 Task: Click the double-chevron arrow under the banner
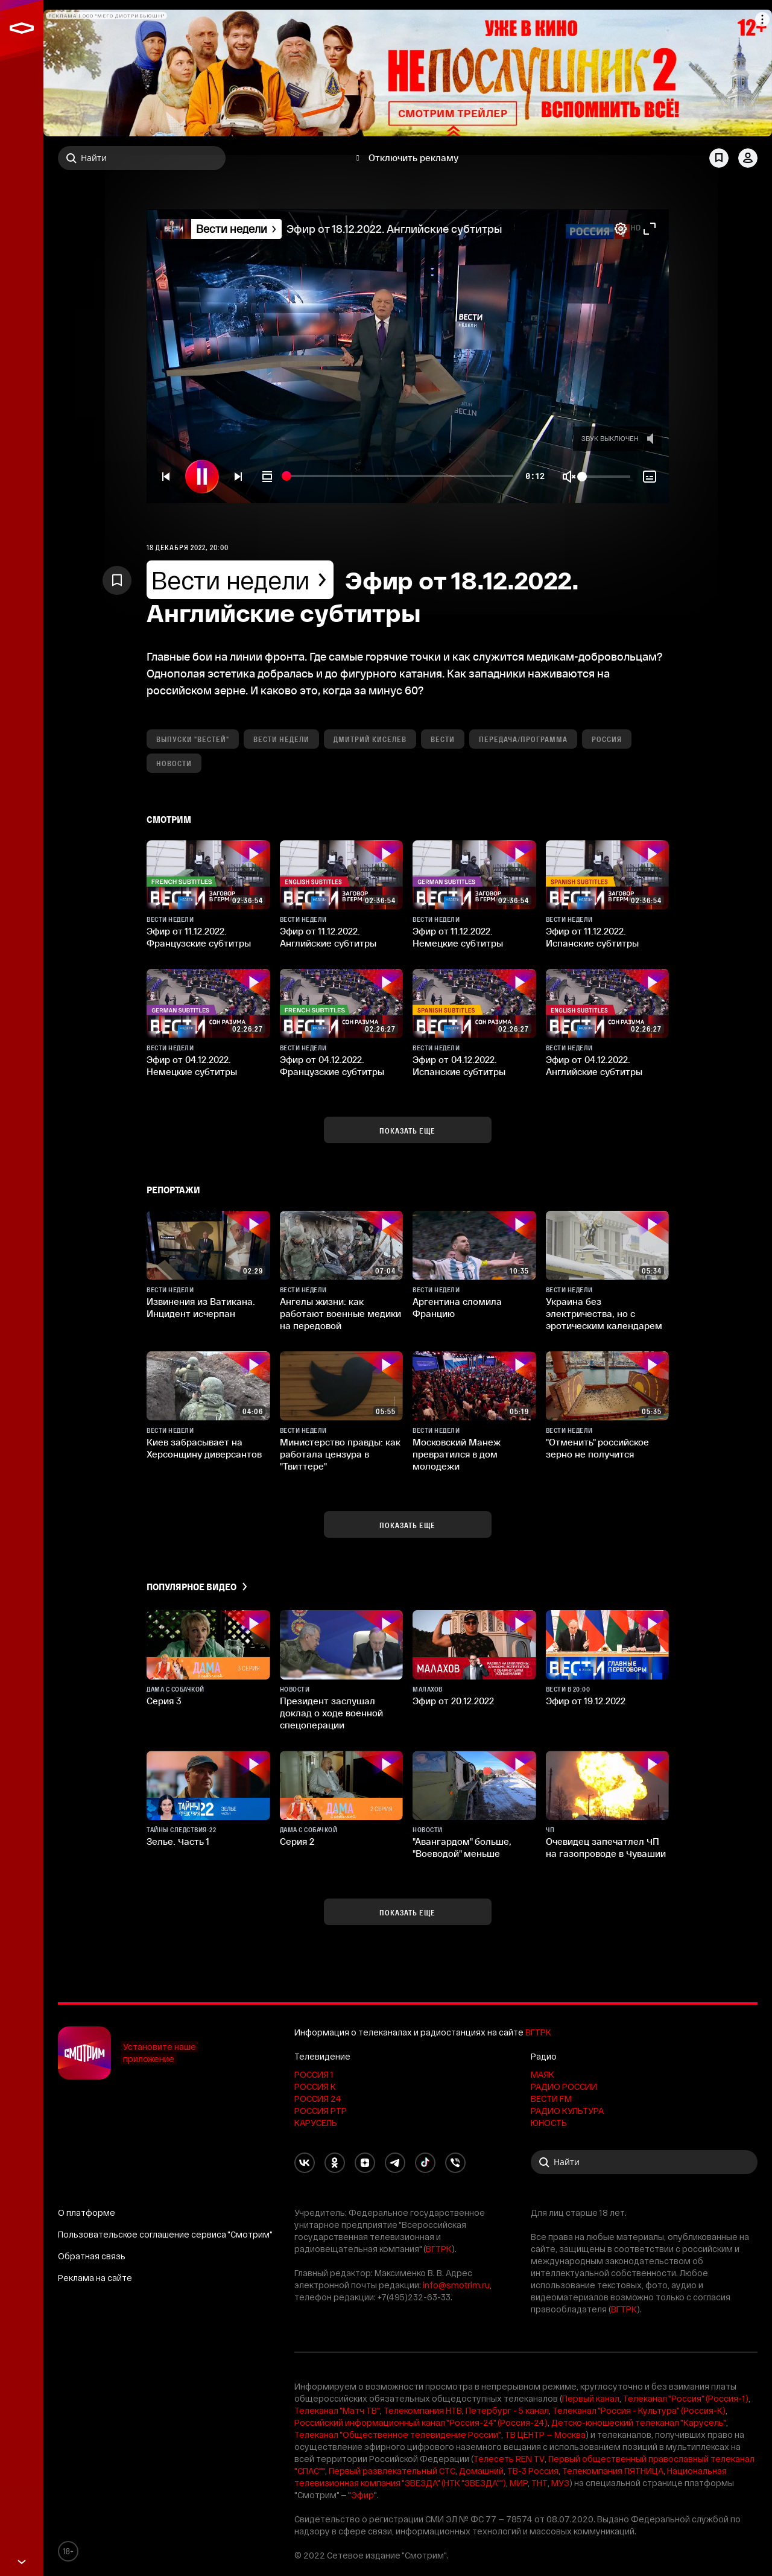pos(453,130)
